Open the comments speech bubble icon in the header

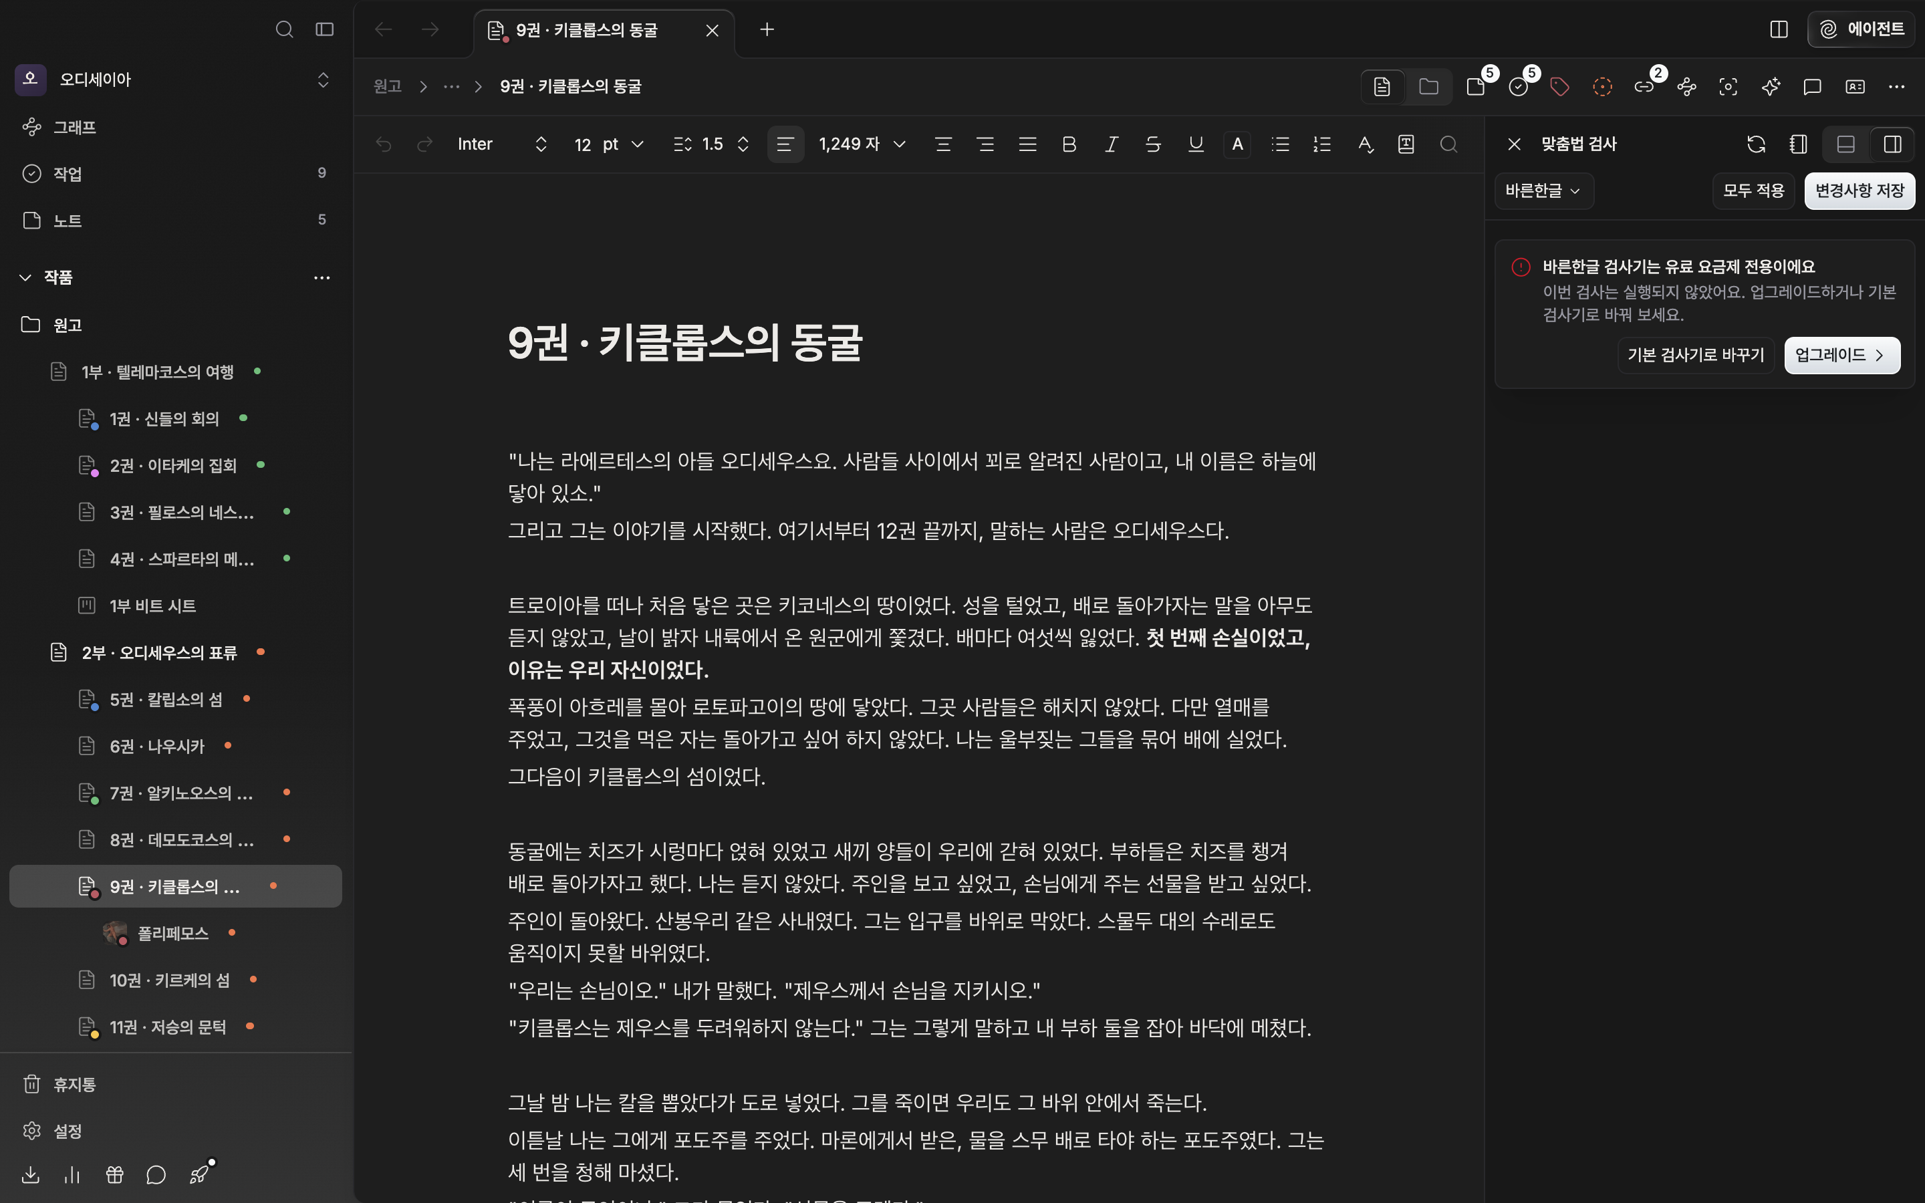click(1812, 86)
